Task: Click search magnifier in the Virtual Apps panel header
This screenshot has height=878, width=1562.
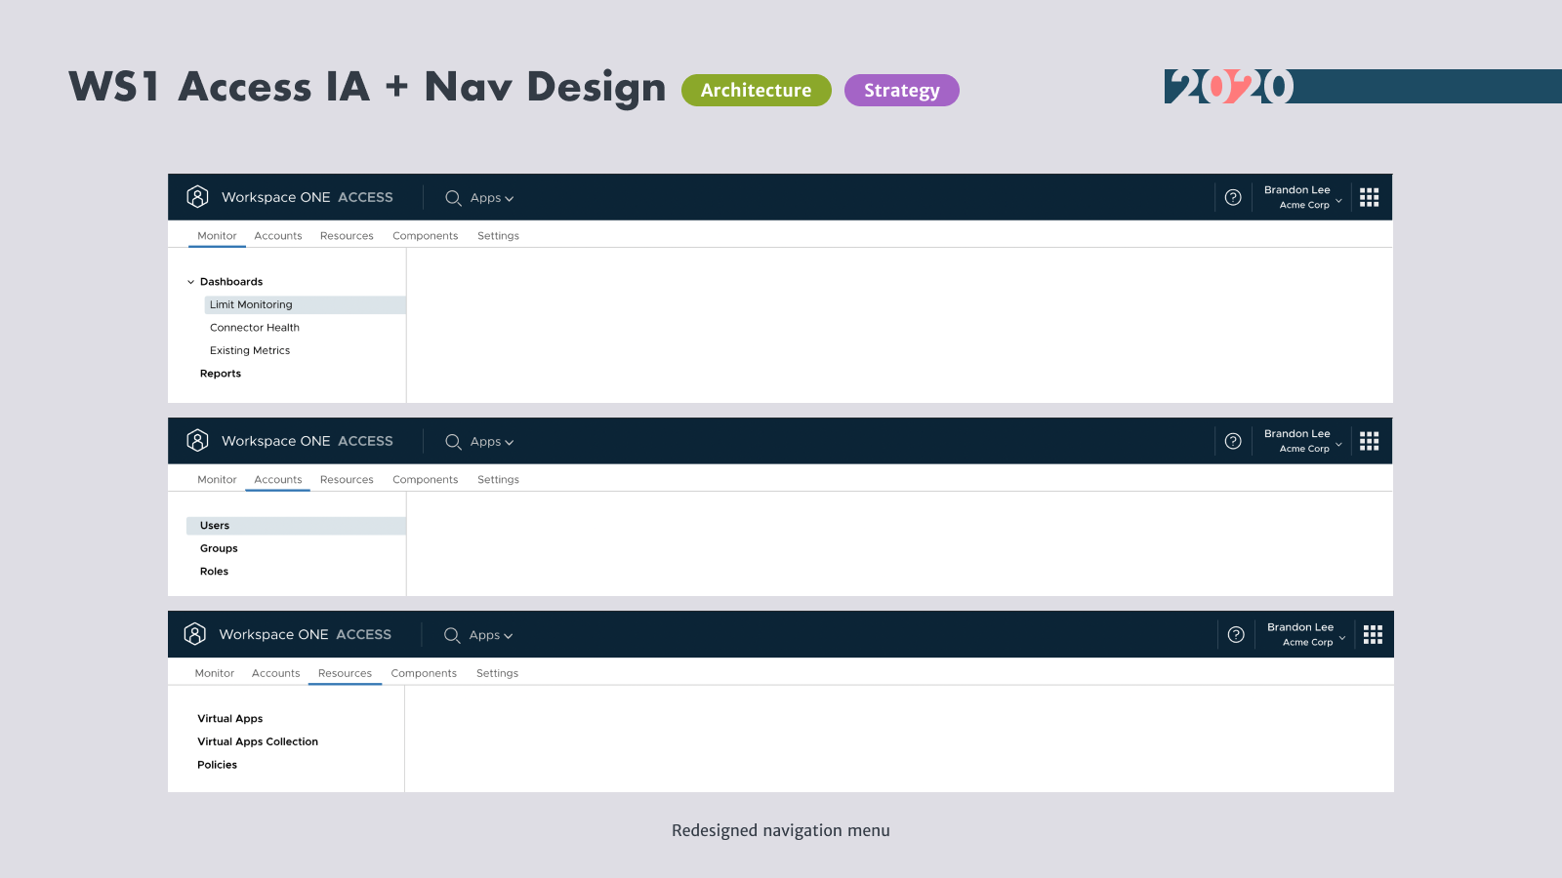Action: 452,635
